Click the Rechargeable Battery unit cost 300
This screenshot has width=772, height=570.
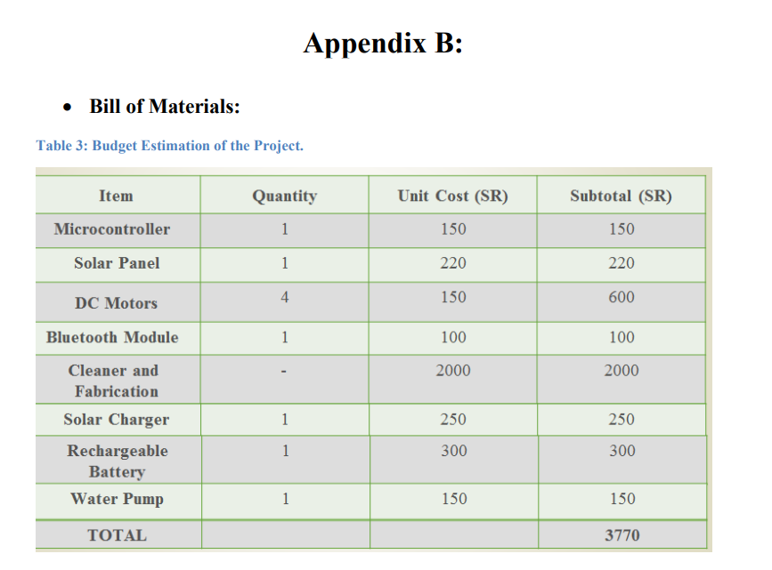454,451
